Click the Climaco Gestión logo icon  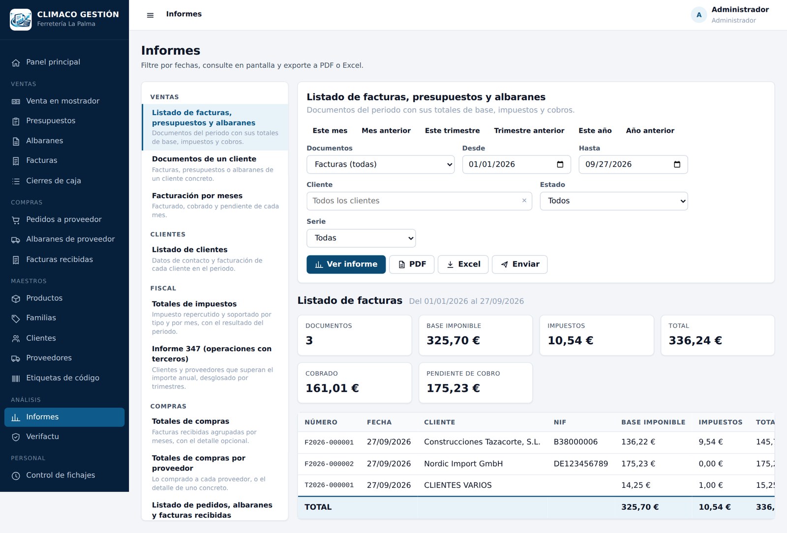click(21, 20)
